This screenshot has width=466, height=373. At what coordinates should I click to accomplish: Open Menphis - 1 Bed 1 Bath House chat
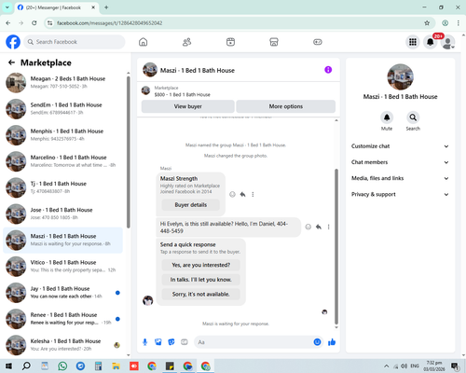pyautogui.click(x=63, y=135)
